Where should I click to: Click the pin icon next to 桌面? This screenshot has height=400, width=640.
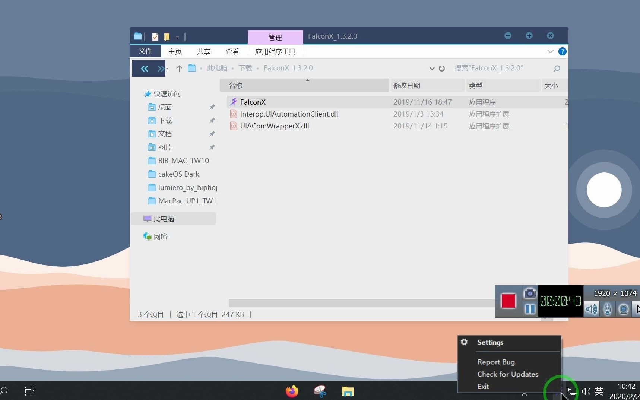click(212, 107)
